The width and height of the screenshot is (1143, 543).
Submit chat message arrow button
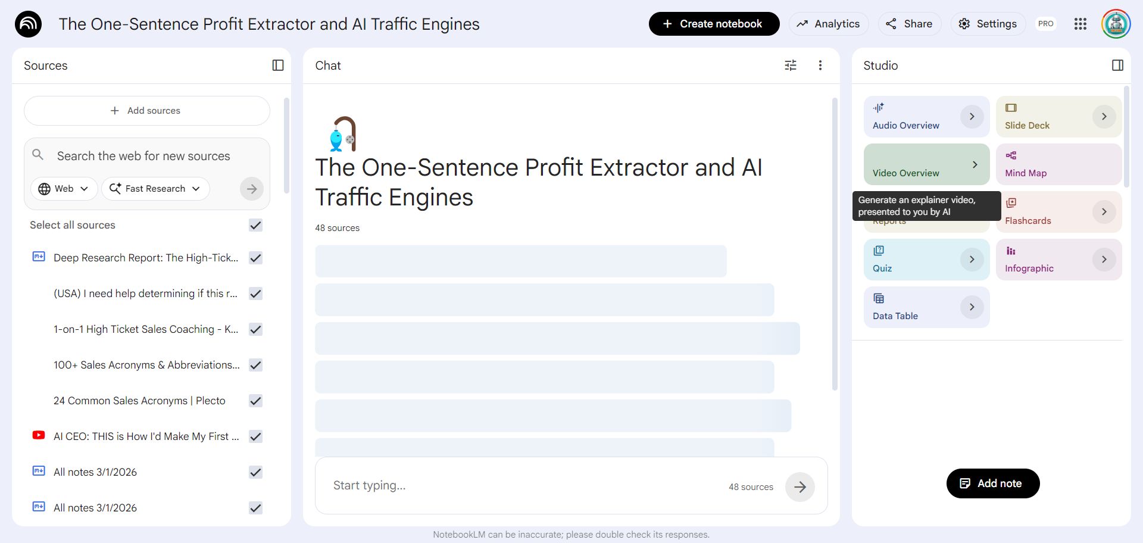tap(800, 487)
